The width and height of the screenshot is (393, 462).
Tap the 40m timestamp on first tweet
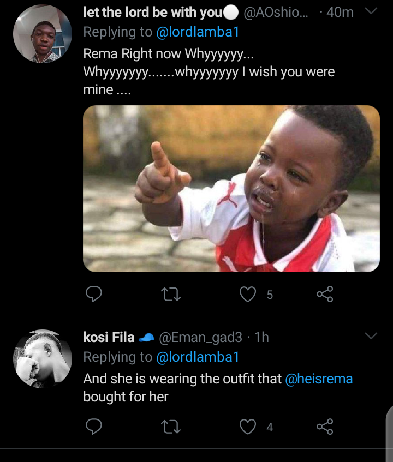[x=340, y=13]
